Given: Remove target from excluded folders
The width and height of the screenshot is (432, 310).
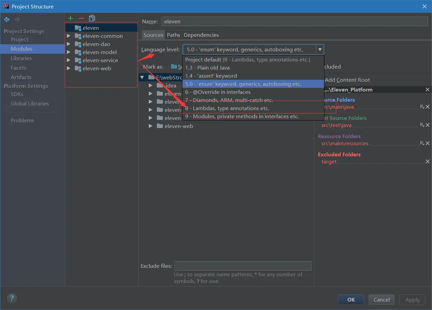Looking at the screenshot, I should (428, 161).
